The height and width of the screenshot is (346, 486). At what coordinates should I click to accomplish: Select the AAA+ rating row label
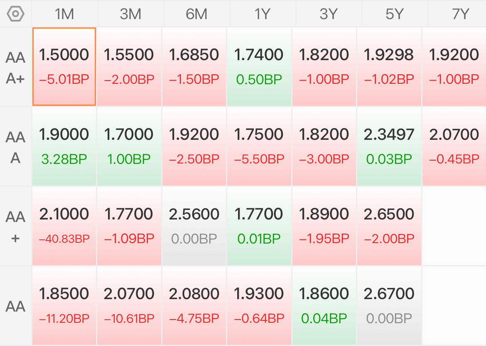pyautogui.click(x=15, y=68)
